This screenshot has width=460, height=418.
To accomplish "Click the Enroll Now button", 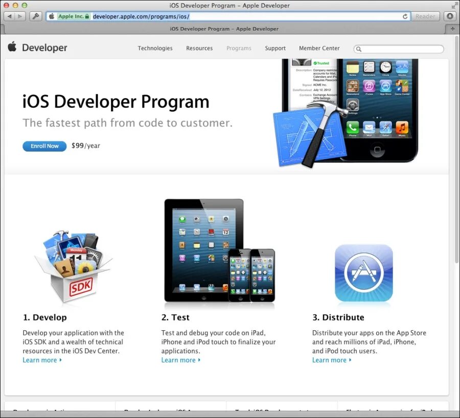I will (44, 146).
